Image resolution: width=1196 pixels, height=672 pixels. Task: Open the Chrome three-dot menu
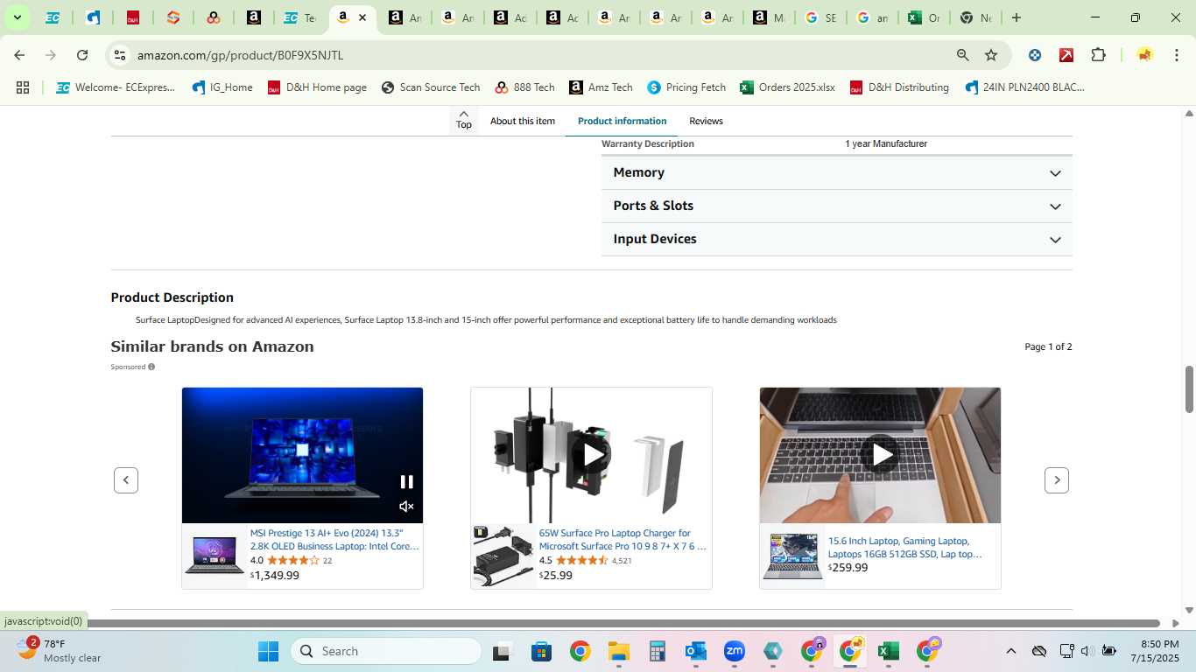pyautogui.click(x=1177, y=55)
